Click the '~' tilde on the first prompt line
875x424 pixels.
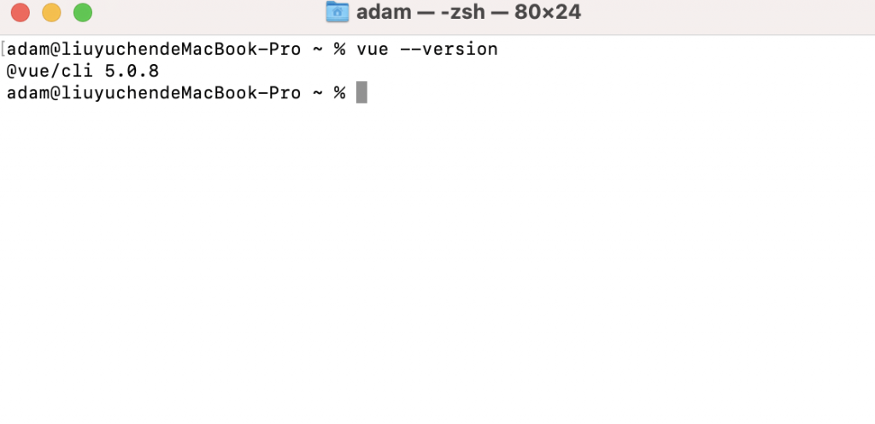click(x=318, y=50)
